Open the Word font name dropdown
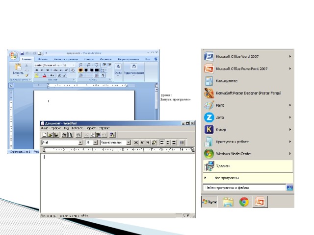The height and width of the screenshot is (235, 314). click(61, 65)
